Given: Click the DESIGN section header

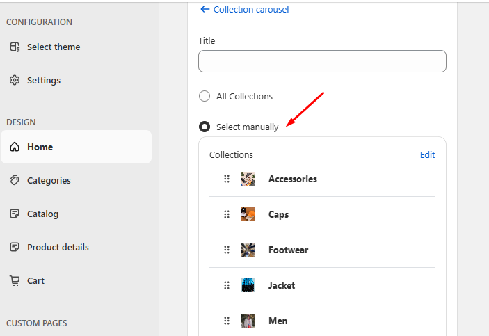Looking at the screenshot, I should tap(21, 122).
